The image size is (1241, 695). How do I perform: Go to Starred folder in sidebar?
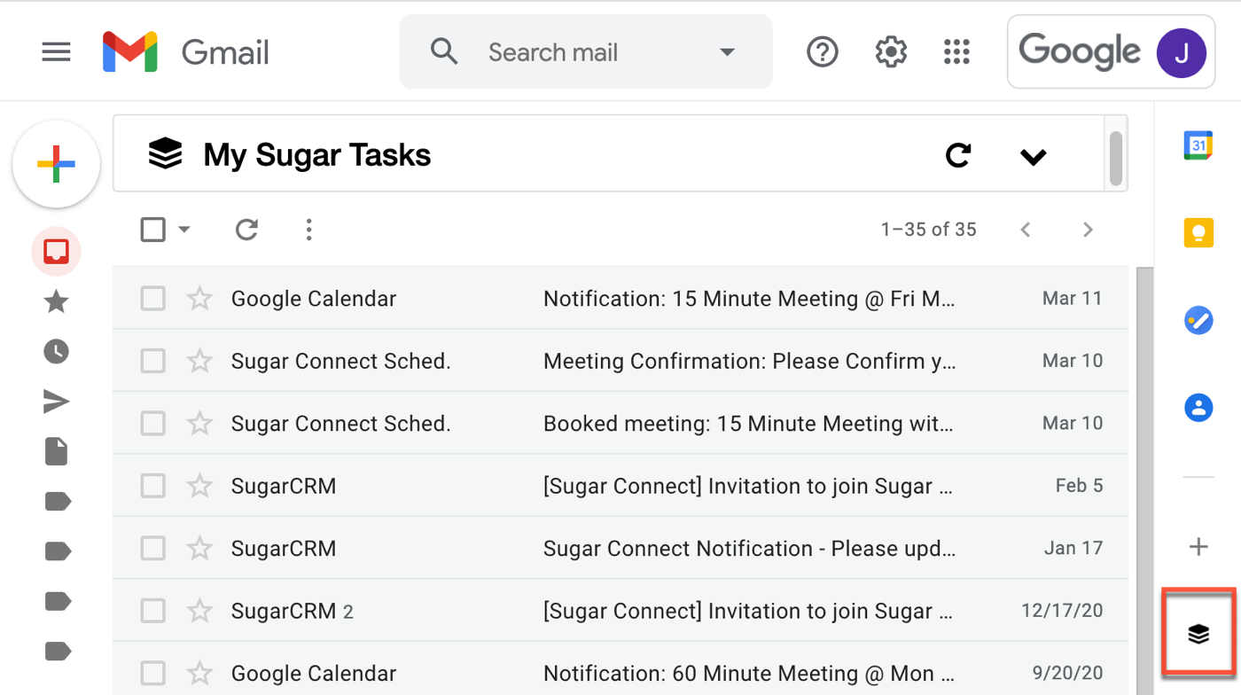pos(56,302)
